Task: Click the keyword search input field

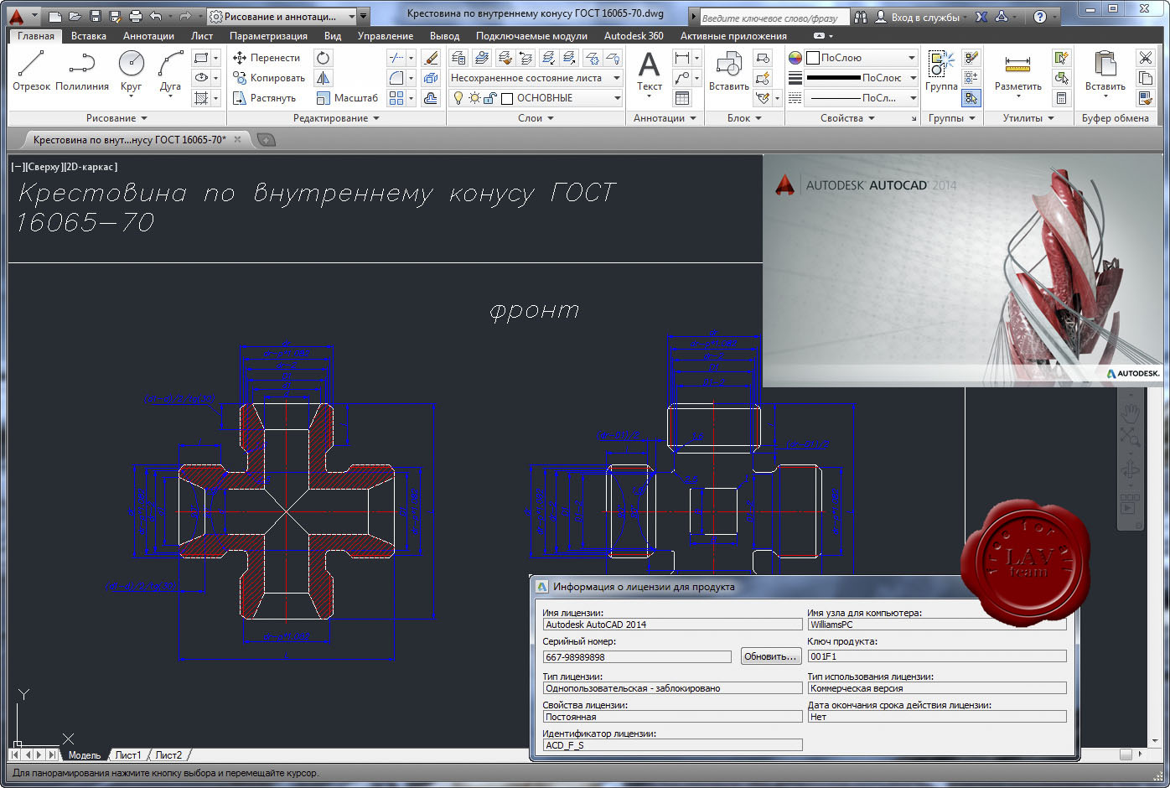Action: tap(773, 17)
